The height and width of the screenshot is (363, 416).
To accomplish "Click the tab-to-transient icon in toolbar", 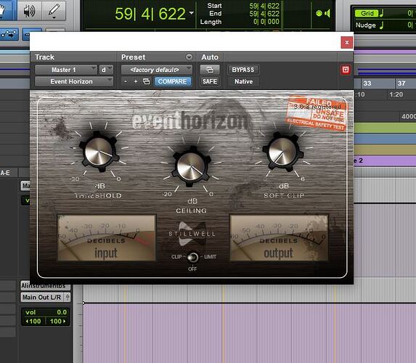I will coord(9,35).
